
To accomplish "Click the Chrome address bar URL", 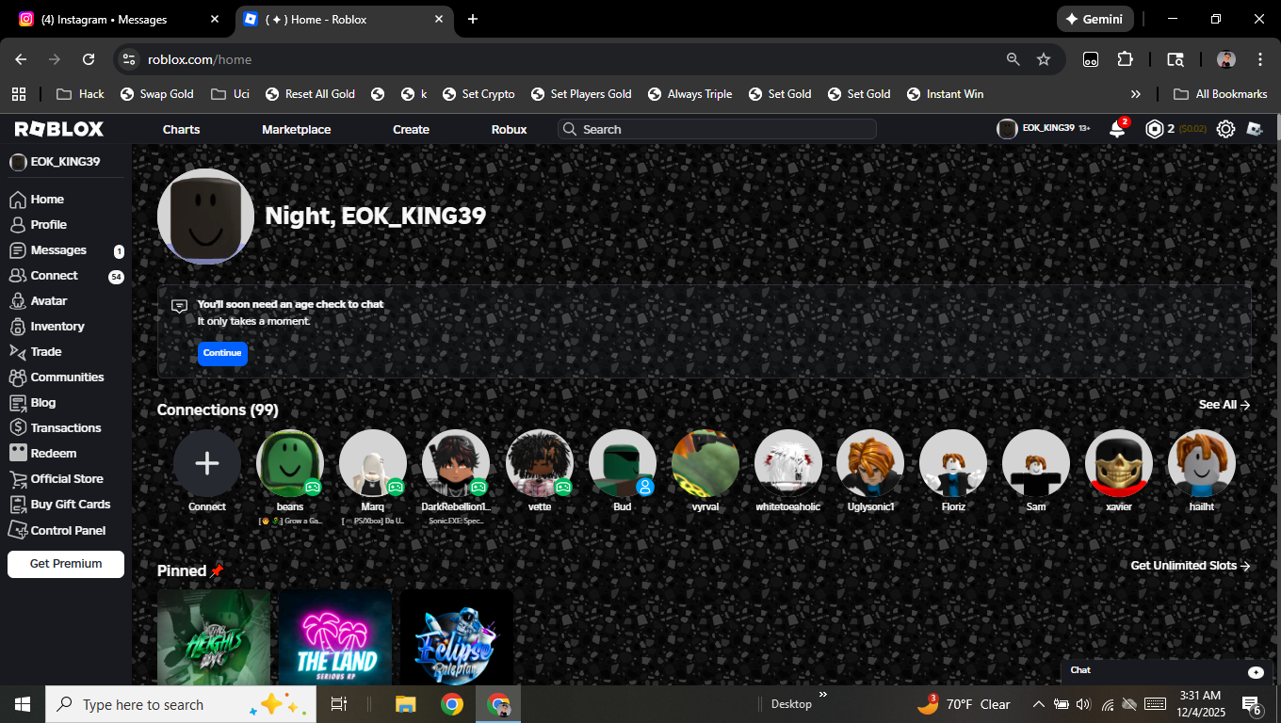I will click(200, 59).
